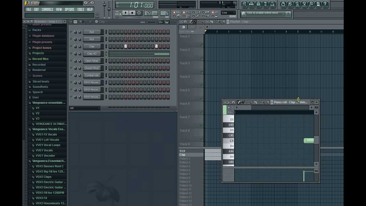Open the mixer from top toolbar
The height and width of the screenshot is (206, 366).
coord(272,4)
